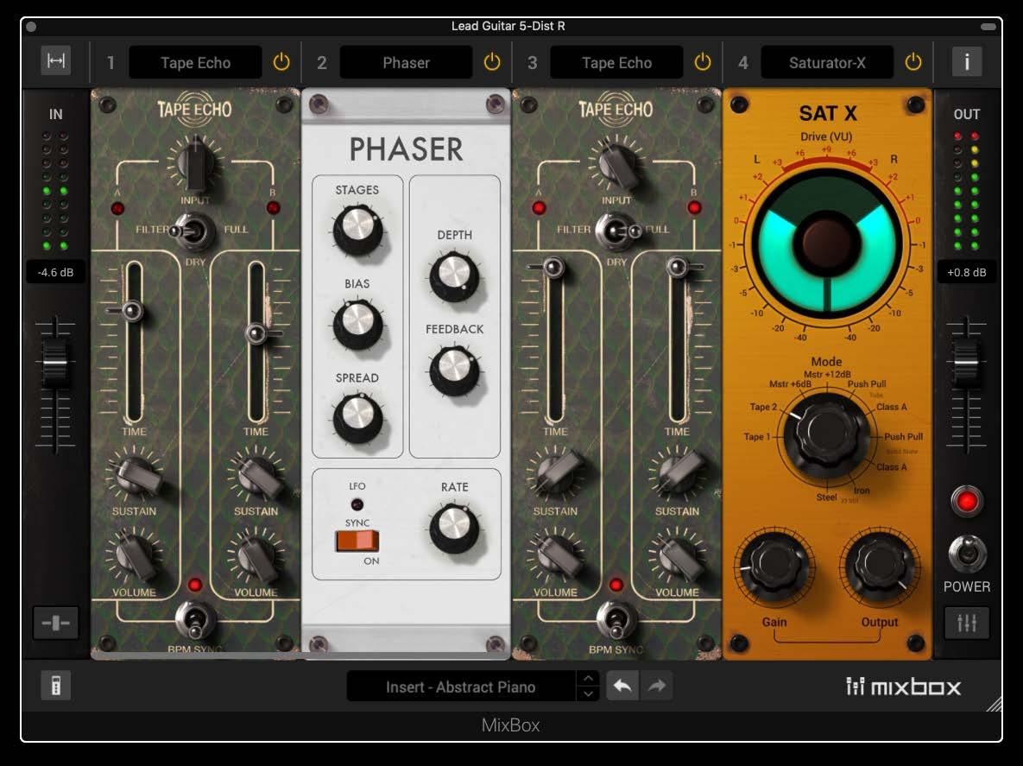1023x766 pixels.
Task: Click slot 1 Tape Echo's channel A TIME slider
Action: (x=132, y=311)
